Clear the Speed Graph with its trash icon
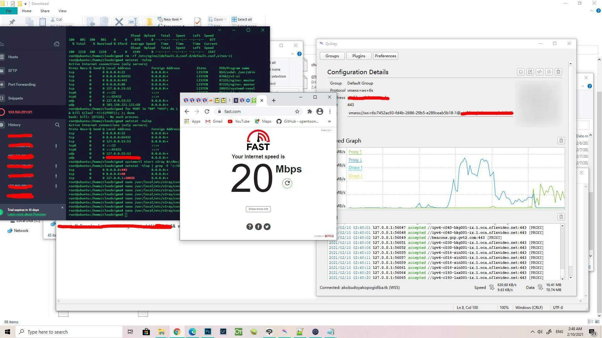The height and width of the screenshot is (338, 602). 561,141
